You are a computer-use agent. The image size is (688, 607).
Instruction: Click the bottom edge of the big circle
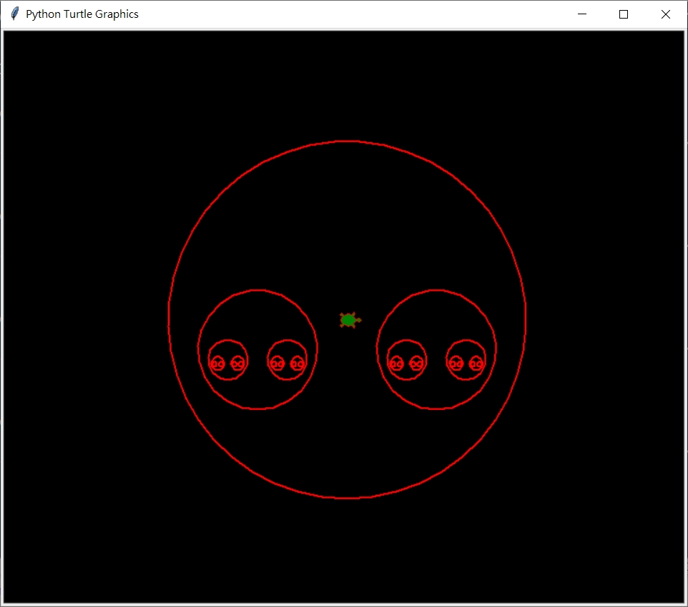pos(346,498)
